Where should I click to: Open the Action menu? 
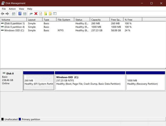[12, 9]
